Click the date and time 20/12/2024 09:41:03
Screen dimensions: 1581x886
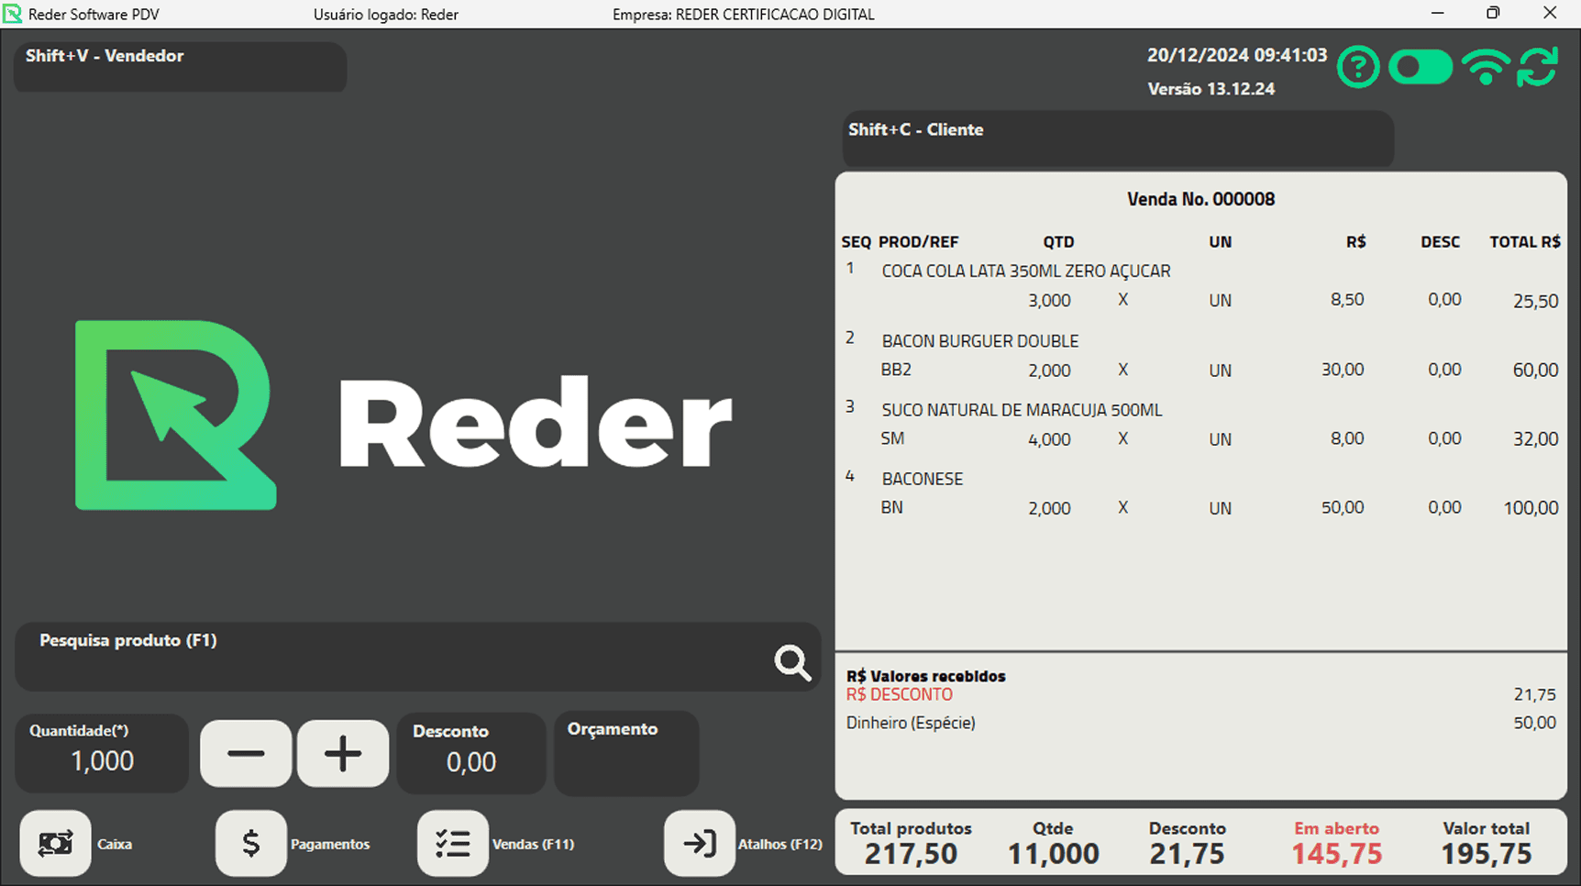[1236, 55]
